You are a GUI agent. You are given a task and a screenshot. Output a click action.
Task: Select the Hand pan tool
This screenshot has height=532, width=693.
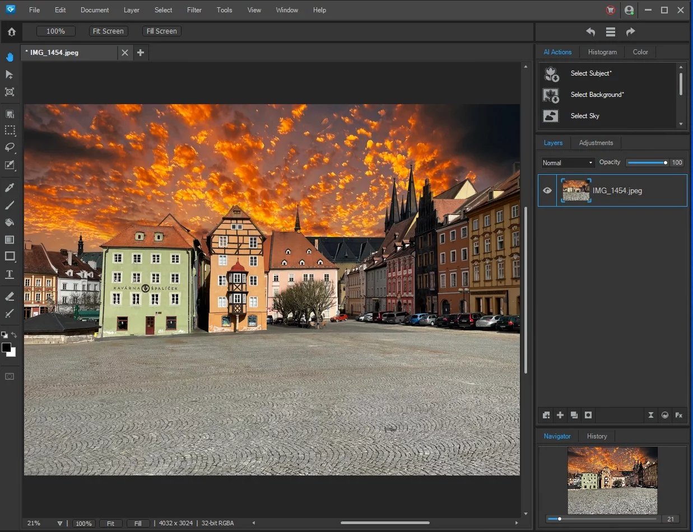tap(10, 57)
